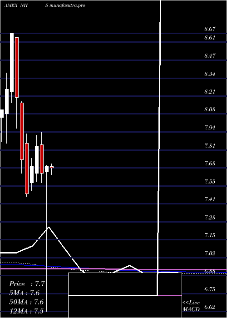Click the Live MACD label
Viewport: 227px width, 318px height.
click(x=191, y=306)
